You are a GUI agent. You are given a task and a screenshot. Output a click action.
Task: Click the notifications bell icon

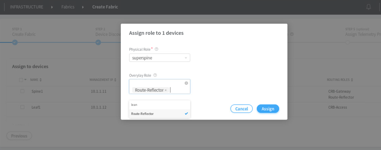(369, 7)
